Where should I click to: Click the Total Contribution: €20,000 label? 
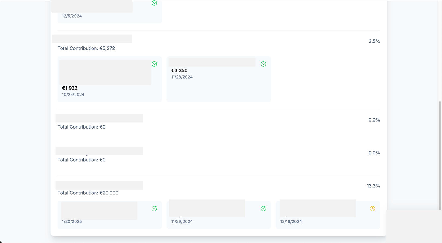88,193
